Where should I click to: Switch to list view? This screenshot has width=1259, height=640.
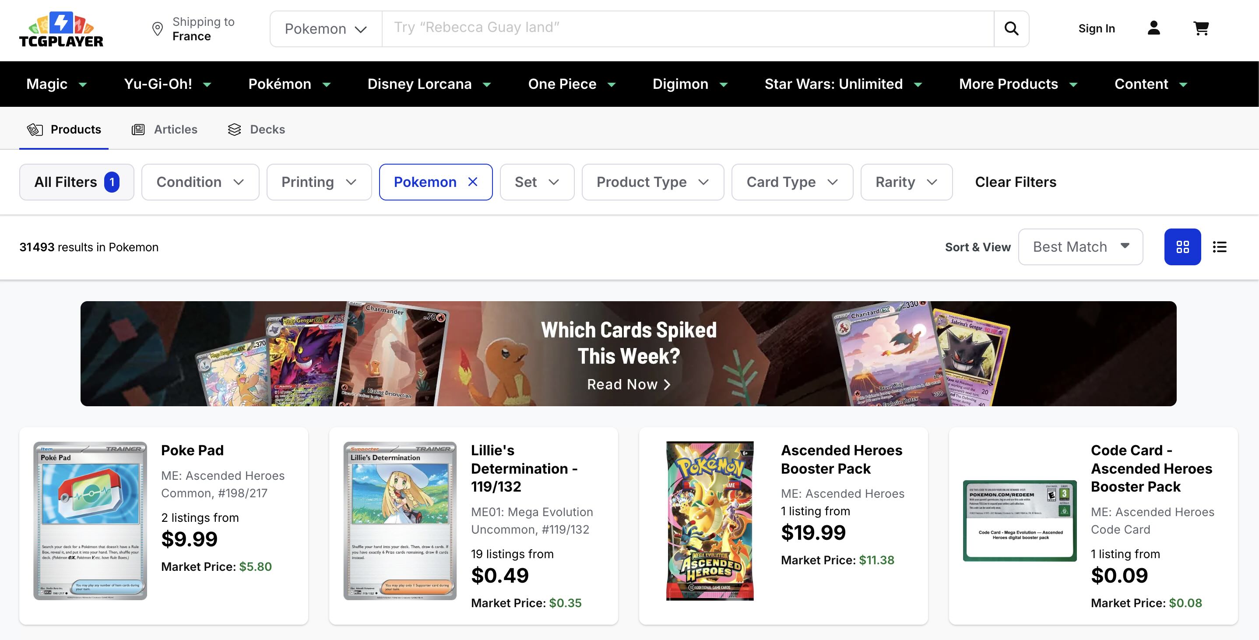tap(1220, 247)
